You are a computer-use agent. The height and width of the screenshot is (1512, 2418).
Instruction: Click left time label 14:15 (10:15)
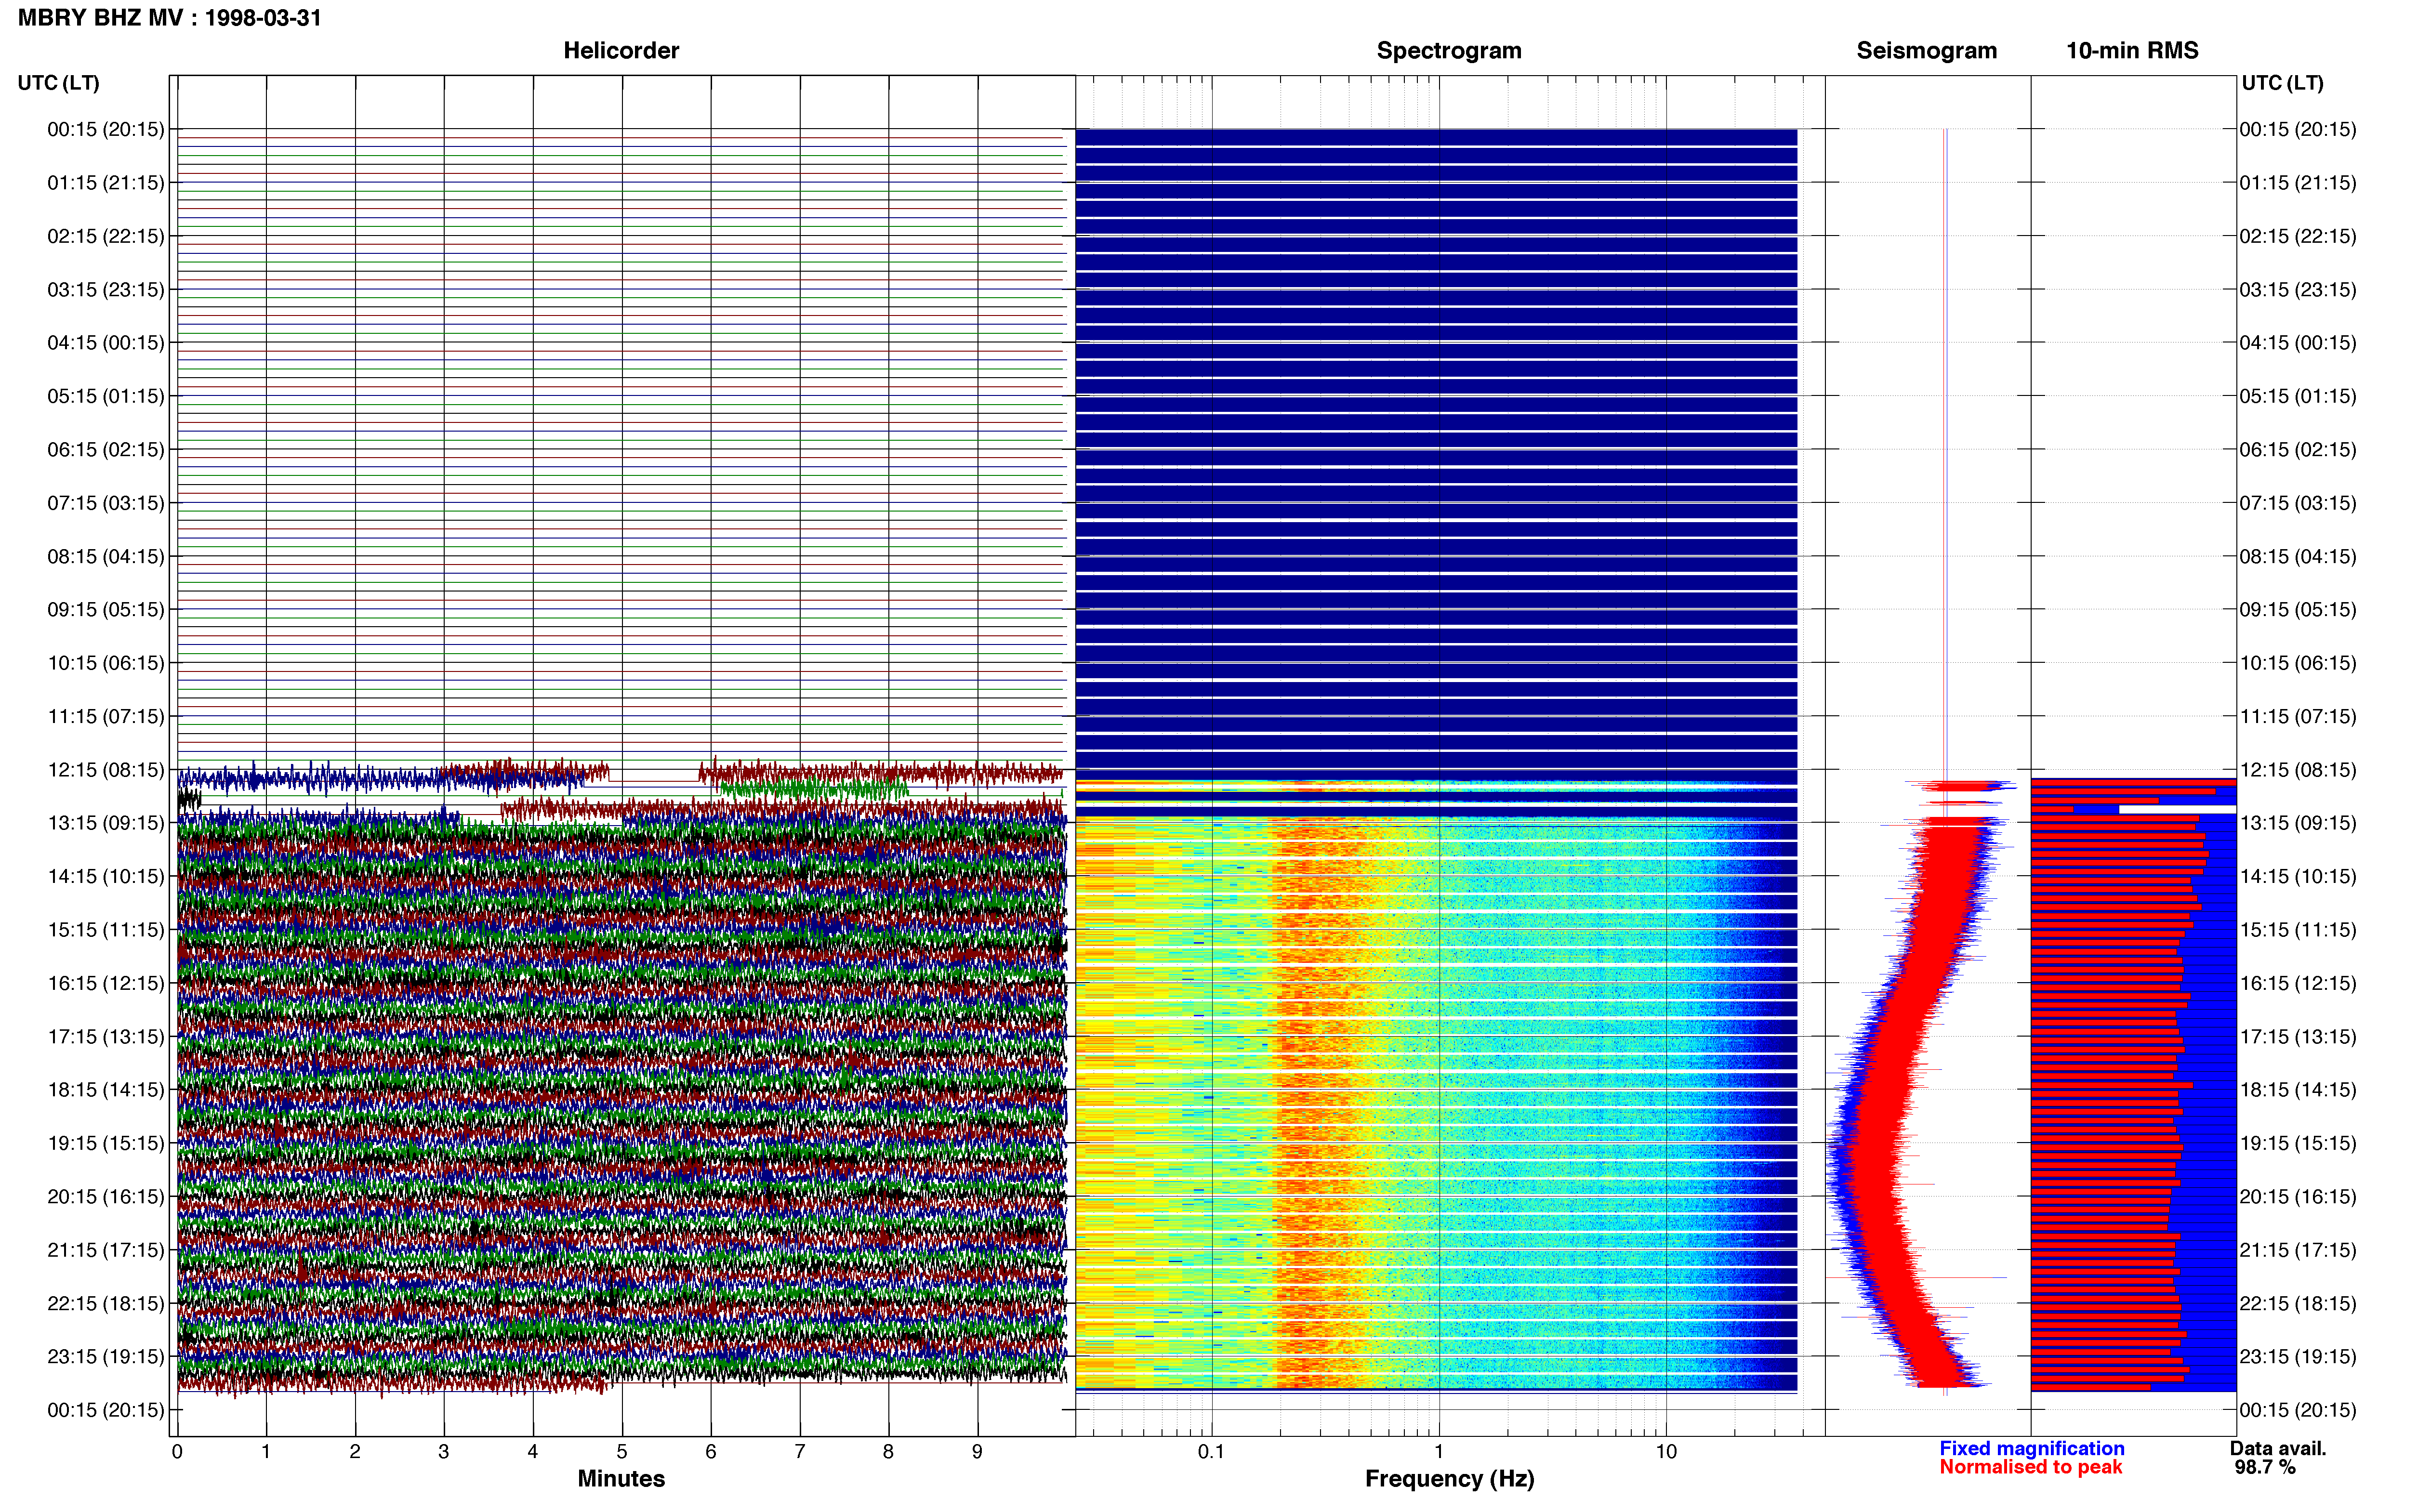point(106,876)
